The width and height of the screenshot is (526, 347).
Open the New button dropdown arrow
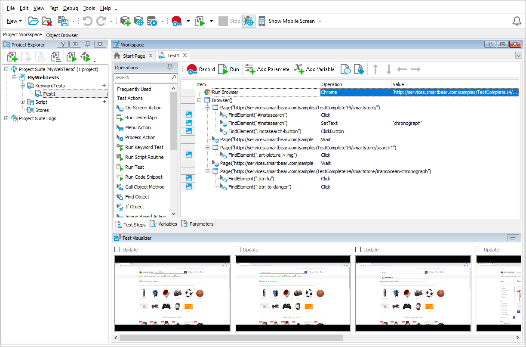[21, 21]
